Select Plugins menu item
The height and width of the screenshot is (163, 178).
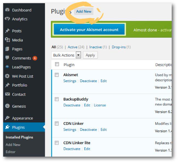coord(18,127)
